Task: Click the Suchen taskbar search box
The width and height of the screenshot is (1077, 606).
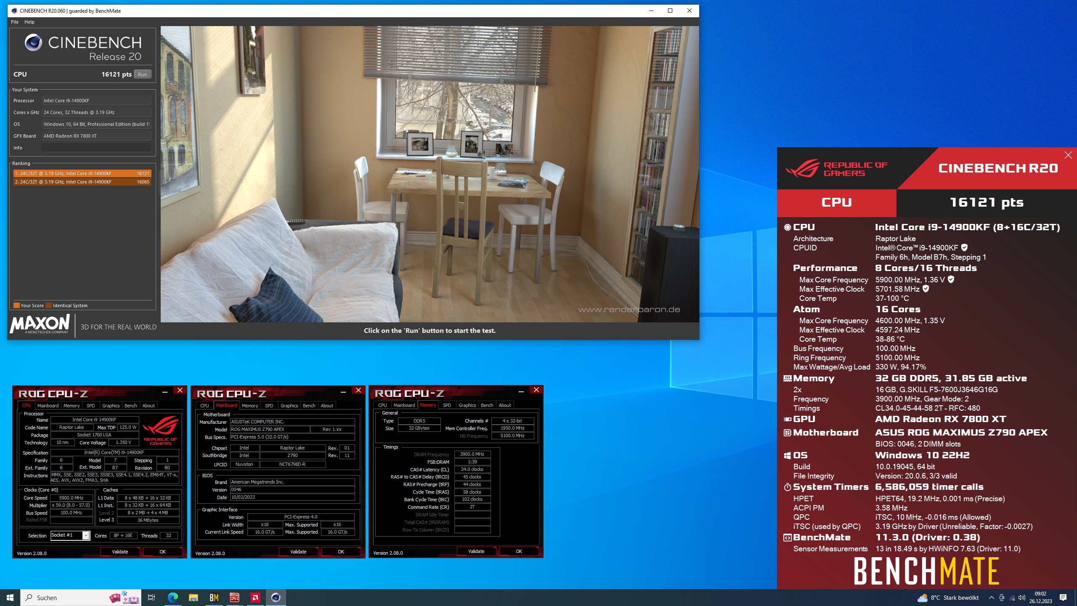Action: coord(82,598)
